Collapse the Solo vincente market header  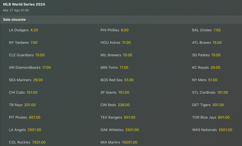[14, 20]
